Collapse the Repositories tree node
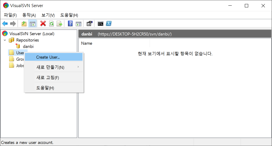 click(x=5, y=40)
